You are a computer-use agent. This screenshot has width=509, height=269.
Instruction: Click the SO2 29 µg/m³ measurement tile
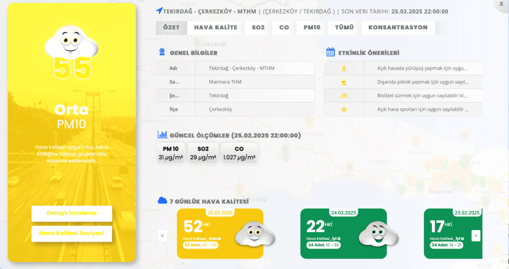[203, 153]
